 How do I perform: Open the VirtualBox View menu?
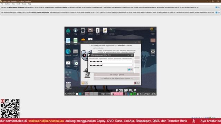(x=13, y=4)
